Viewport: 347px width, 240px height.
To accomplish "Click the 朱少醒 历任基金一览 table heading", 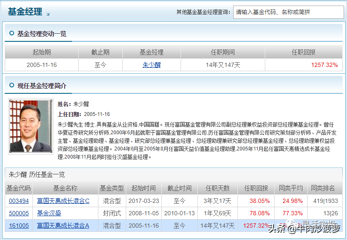I will [x=37, y=175].
